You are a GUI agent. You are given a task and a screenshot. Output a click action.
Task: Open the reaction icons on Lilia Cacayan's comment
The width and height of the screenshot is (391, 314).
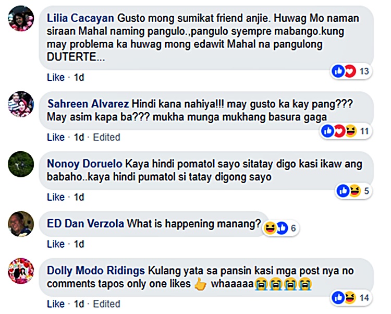point(351,71)
